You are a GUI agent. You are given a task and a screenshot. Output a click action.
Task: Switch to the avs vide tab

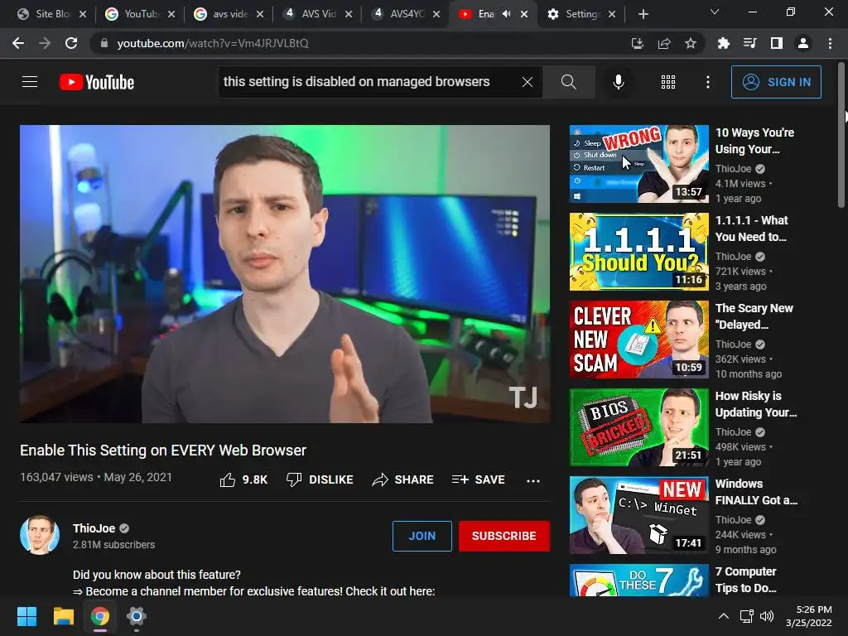229,14
